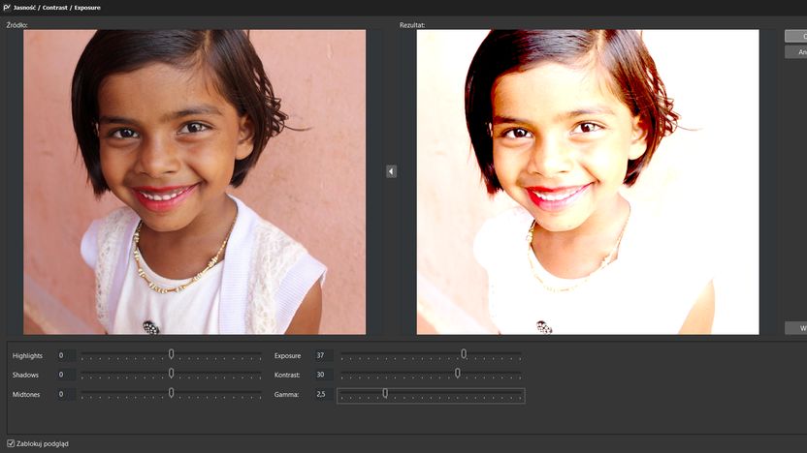This screenshot has width=807, height=453.
Task: Click the Kontrast value field showing 30
Action: 324,375
